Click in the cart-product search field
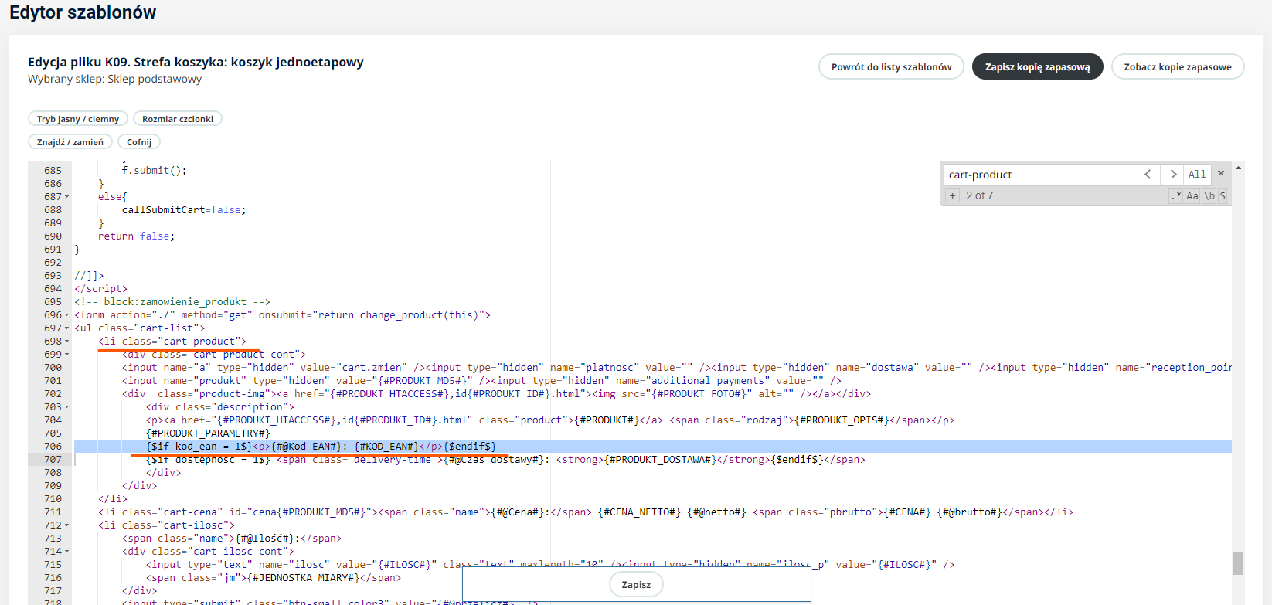 [1039, 175]
